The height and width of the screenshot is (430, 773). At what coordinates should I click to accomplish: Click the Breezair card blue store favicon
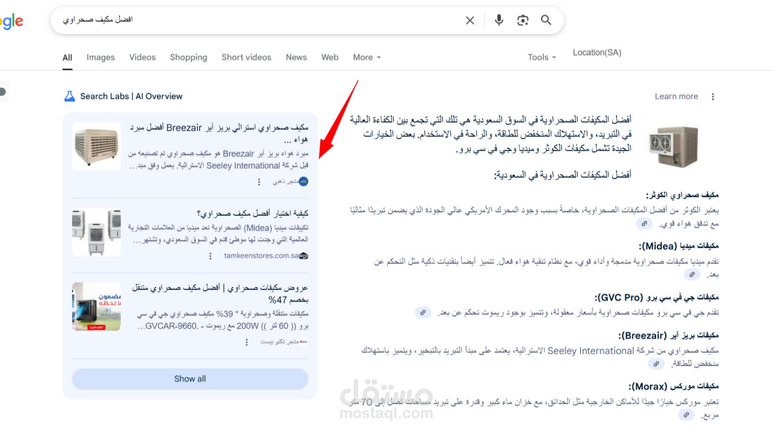tap(303, 182)
